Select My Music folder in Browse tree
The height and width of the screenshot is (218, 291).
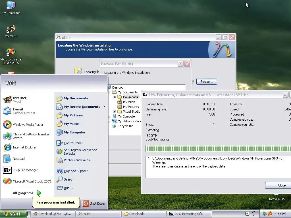click(129, 102)
